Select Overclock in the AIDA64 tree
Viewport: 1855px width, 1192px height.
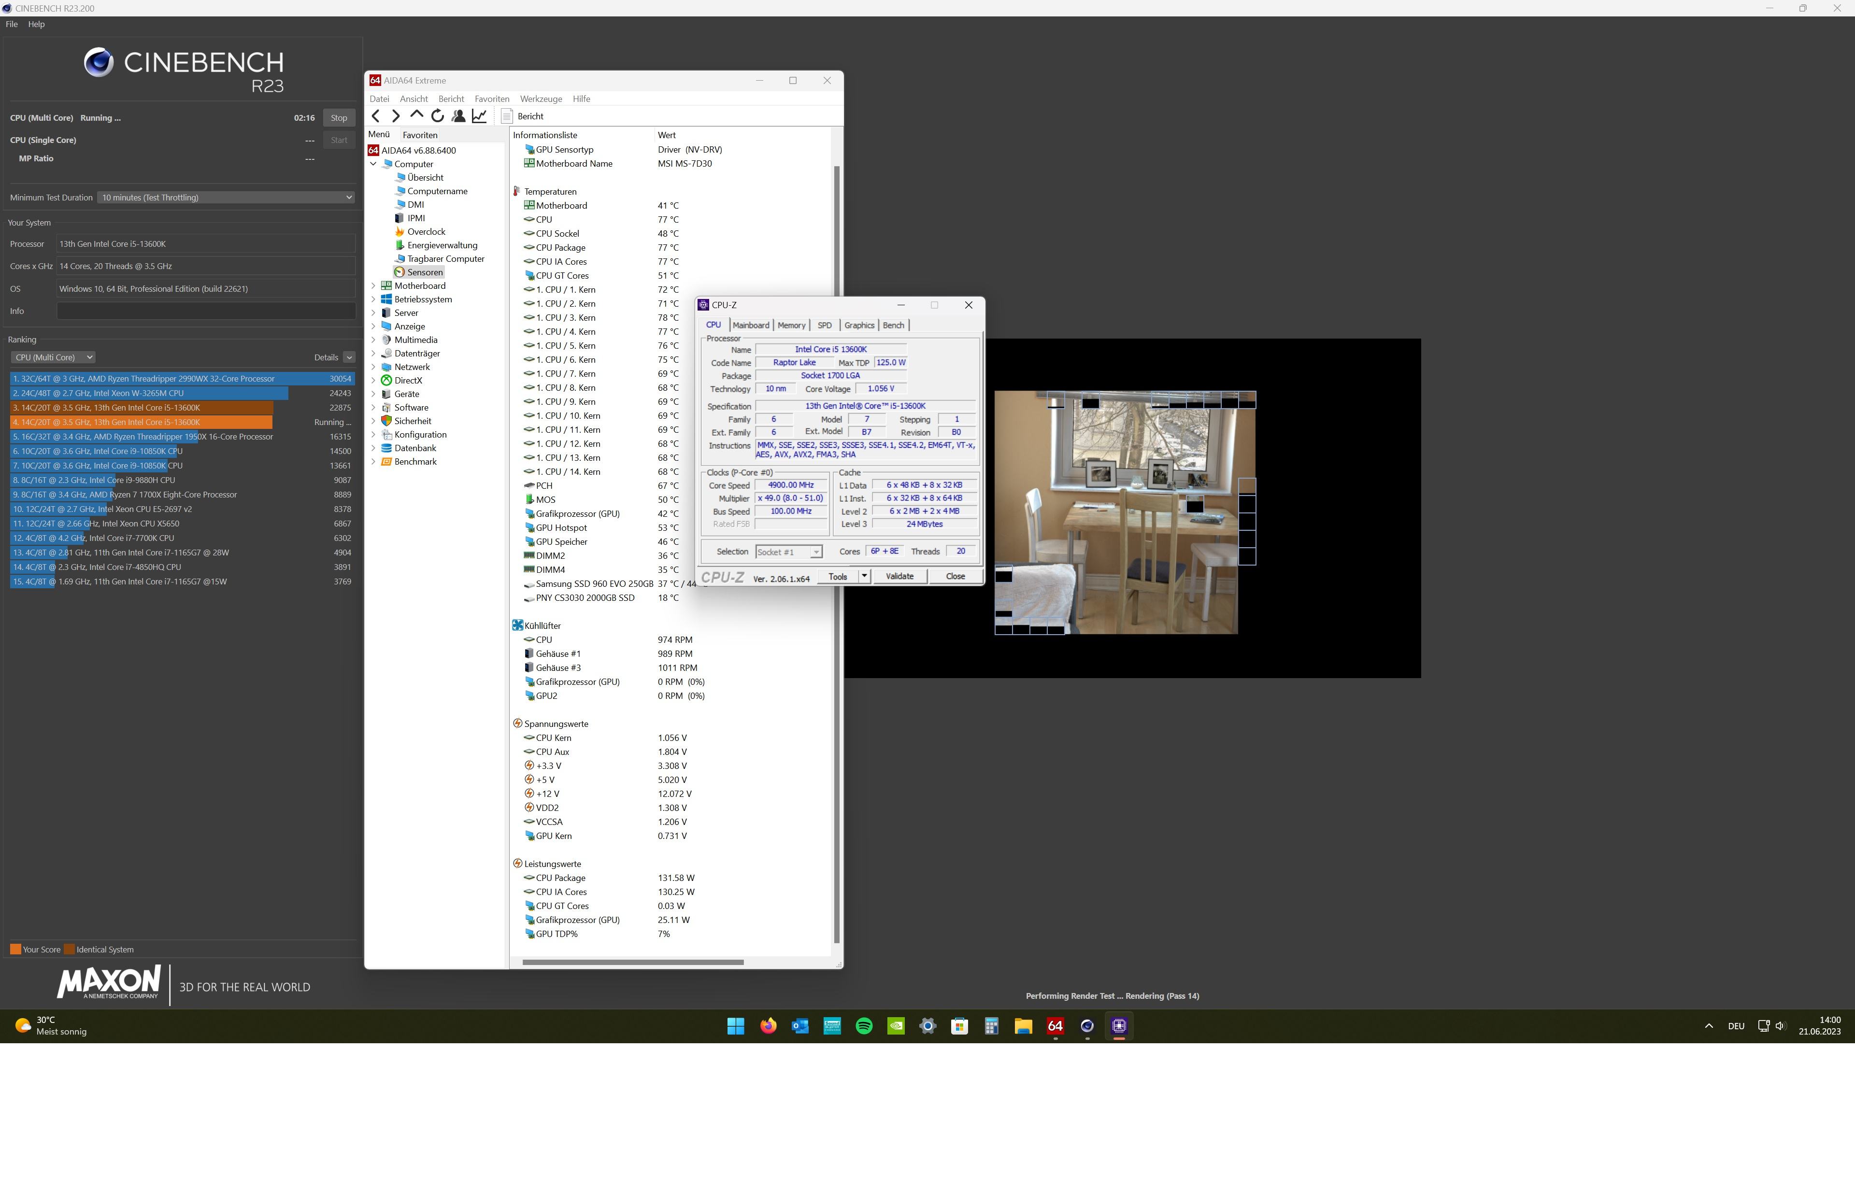pyautogui.click(x=426, y=232)
